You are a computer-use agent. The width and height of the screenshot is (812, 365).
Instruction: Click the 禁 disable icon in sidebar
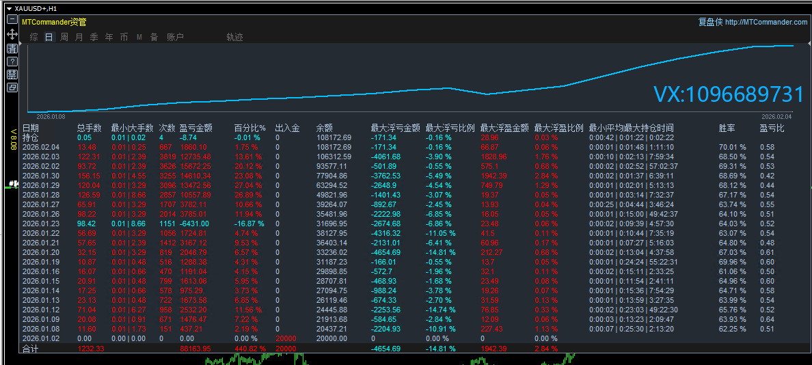point(12,75)
